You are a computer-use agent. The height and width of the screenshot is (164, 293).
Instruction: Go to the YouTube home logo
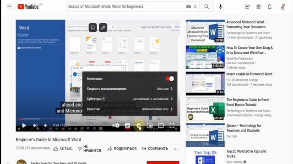(x=28, y=7)
